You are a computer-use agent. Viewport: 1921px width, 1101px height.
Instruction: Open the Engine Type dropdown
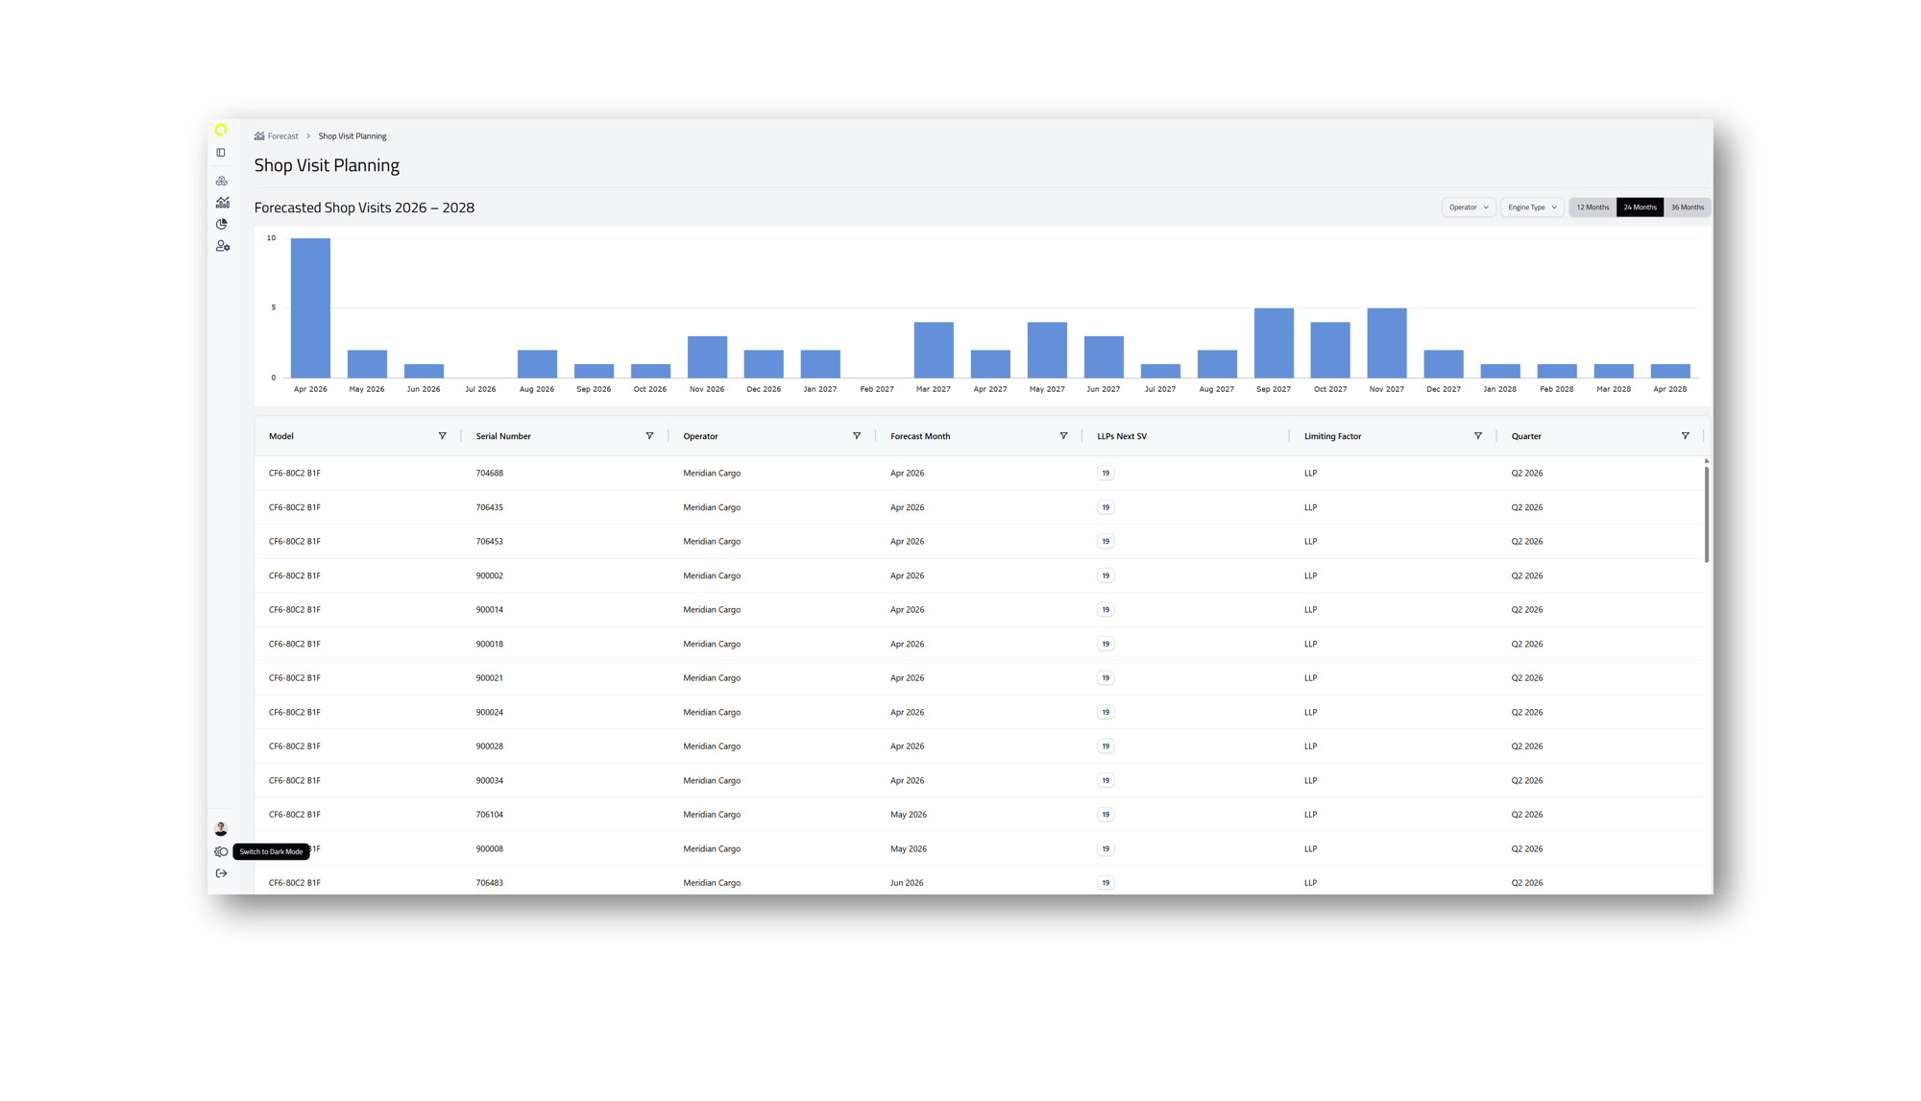coord(1531,208)
